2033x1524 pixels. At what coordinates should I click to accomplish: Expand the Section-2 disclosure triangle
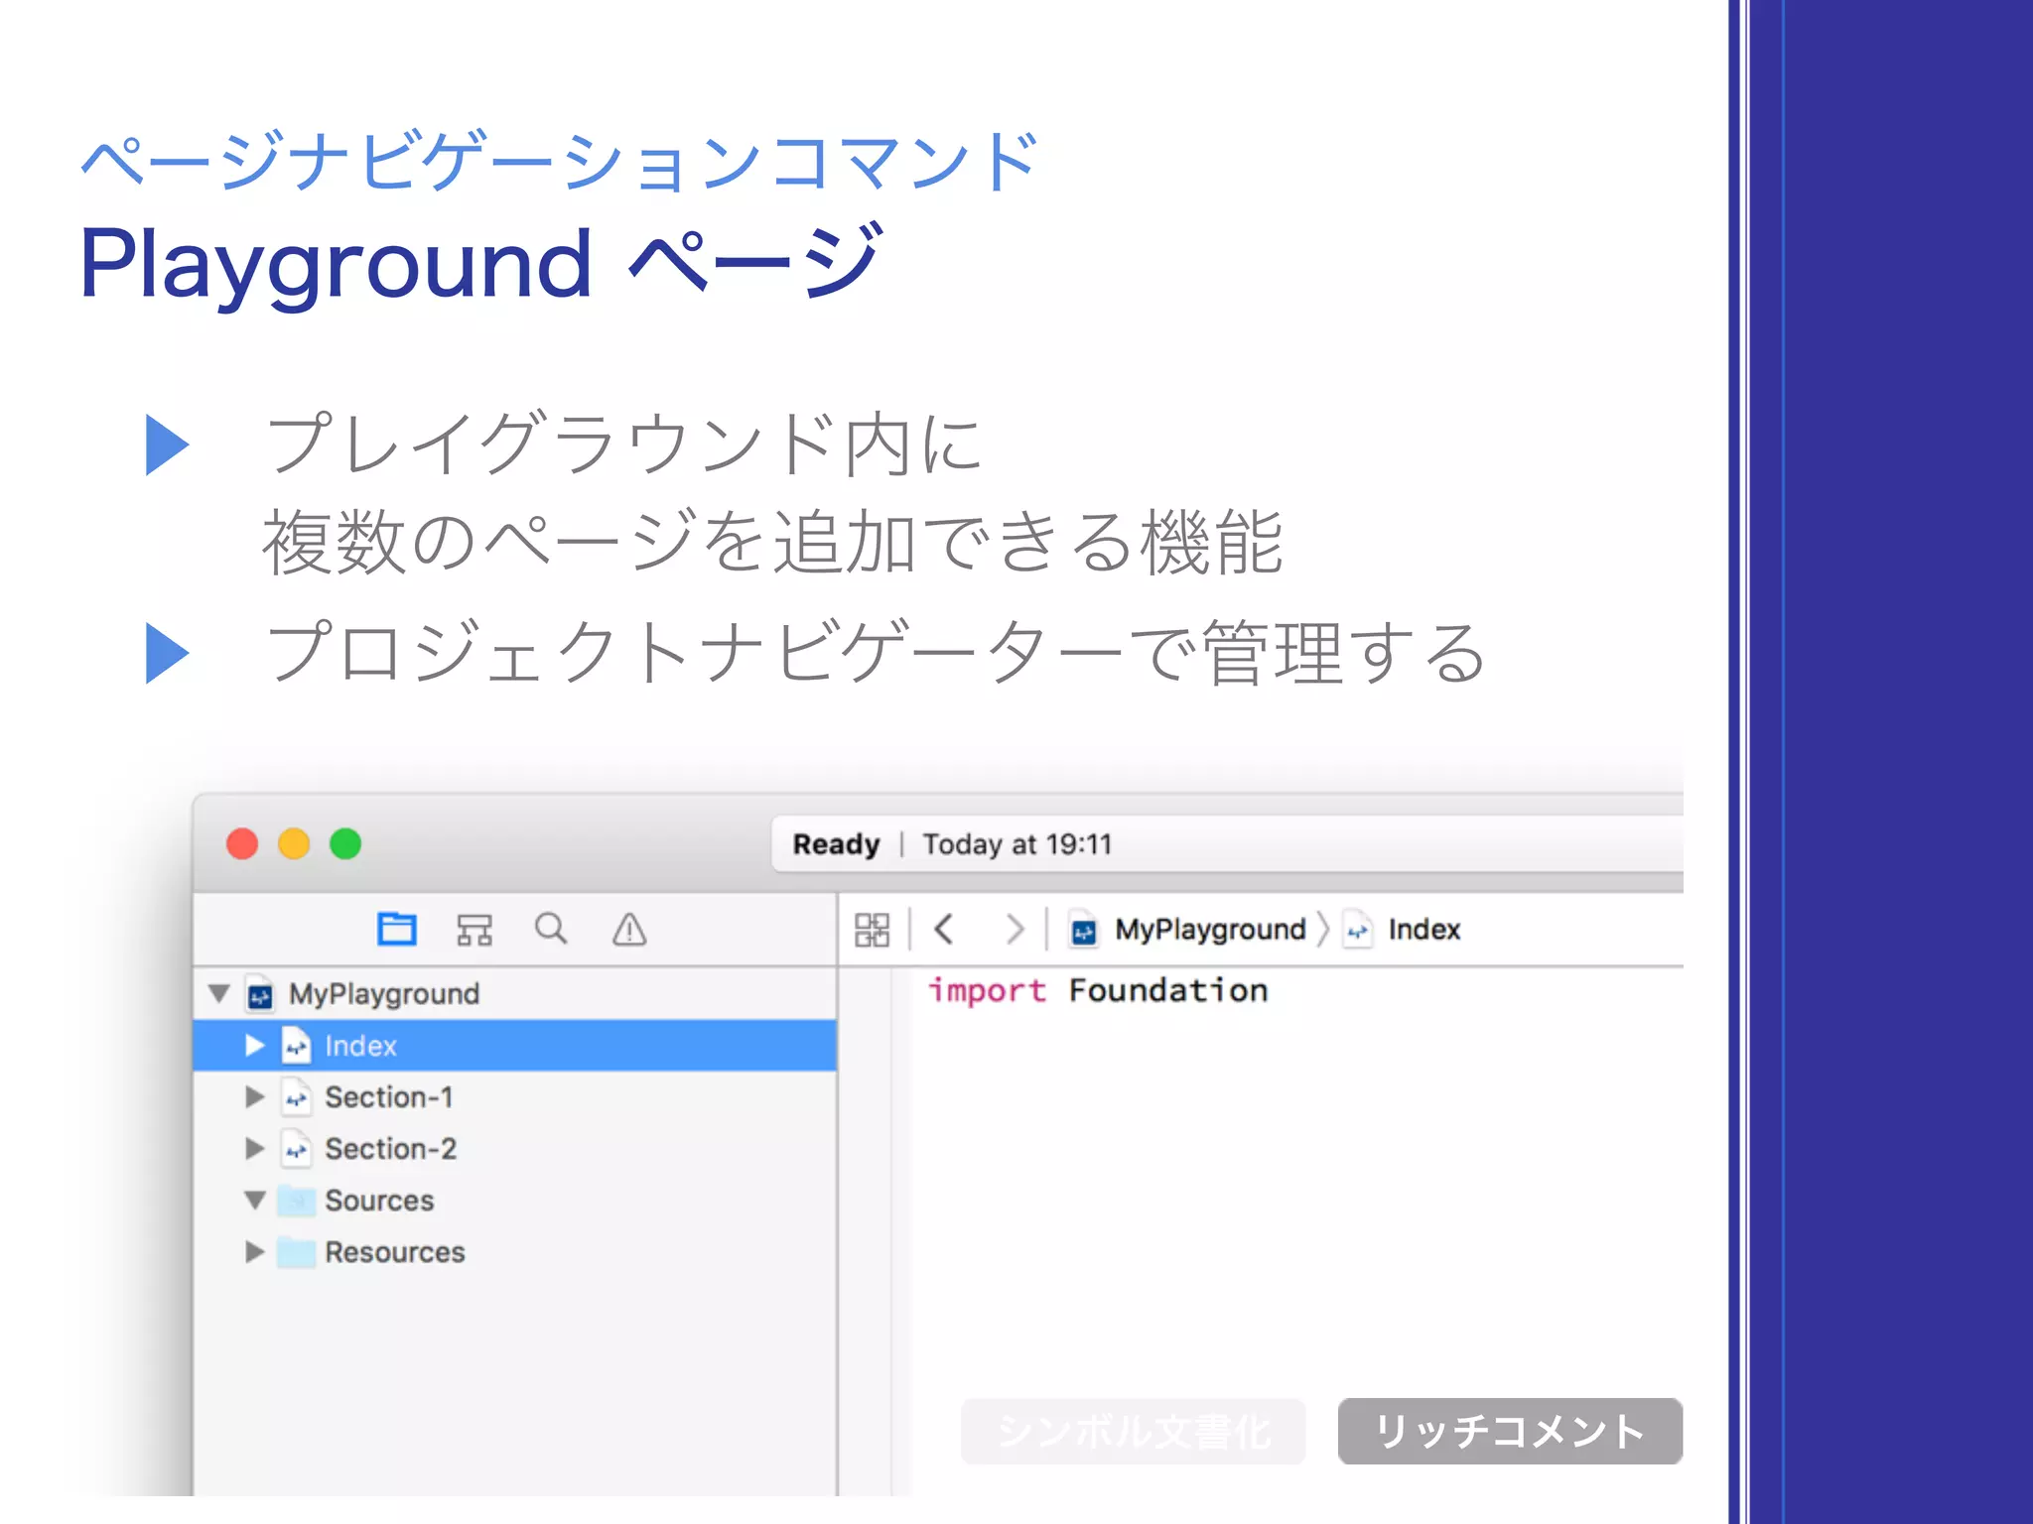[x=255, y=1149]
